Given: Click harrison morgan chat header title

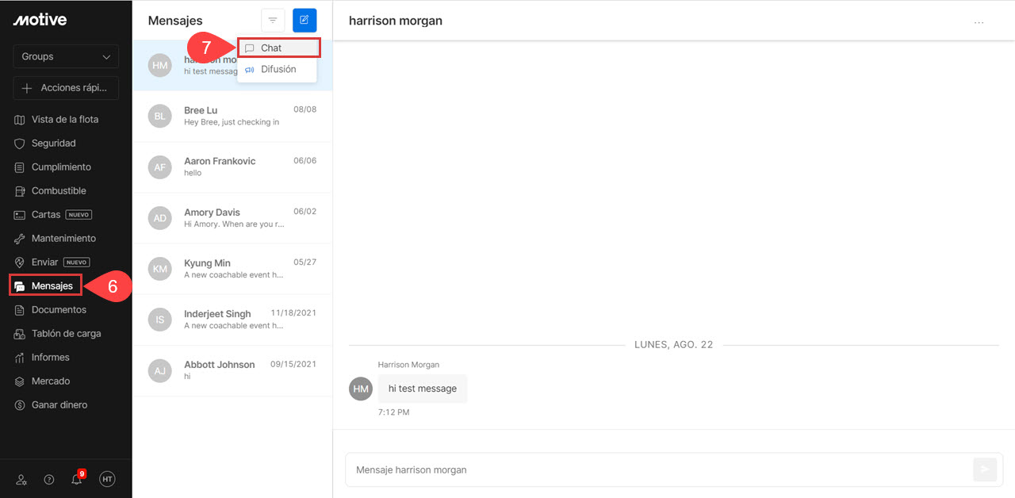Looking at the screenshot, I should tap(396, 21).
